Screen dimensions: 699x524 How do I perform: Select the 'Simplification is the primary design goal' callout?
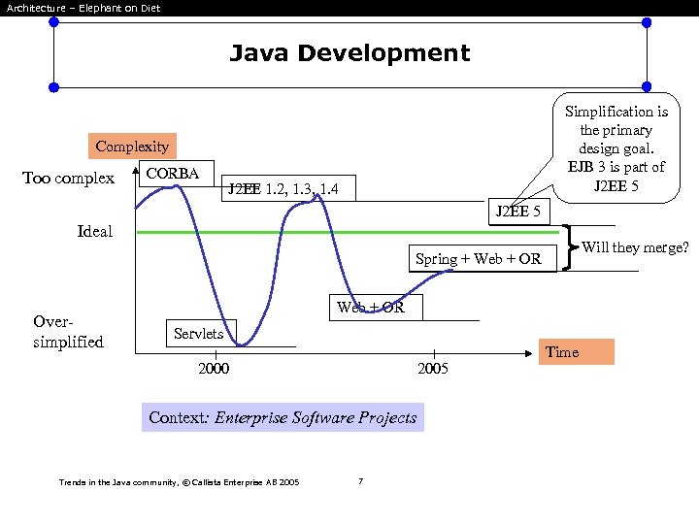(x=616, y=147)
